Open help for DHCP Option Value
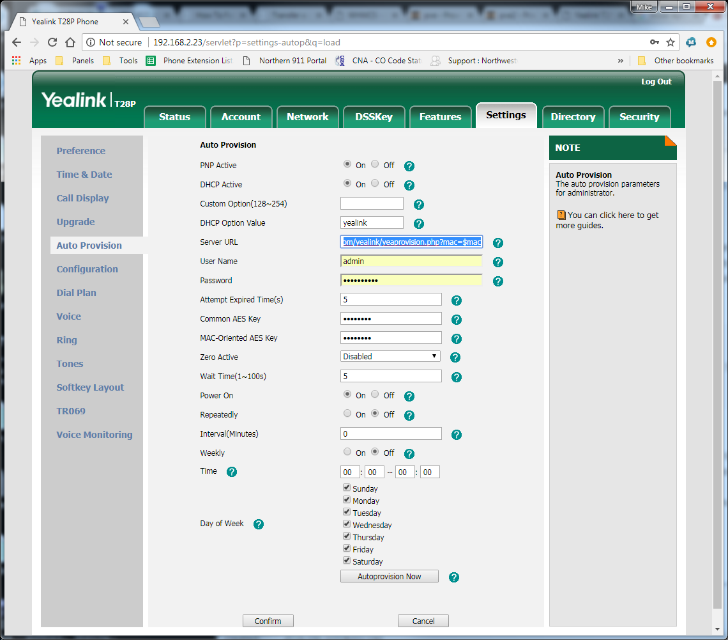 (x=418, y=224)
